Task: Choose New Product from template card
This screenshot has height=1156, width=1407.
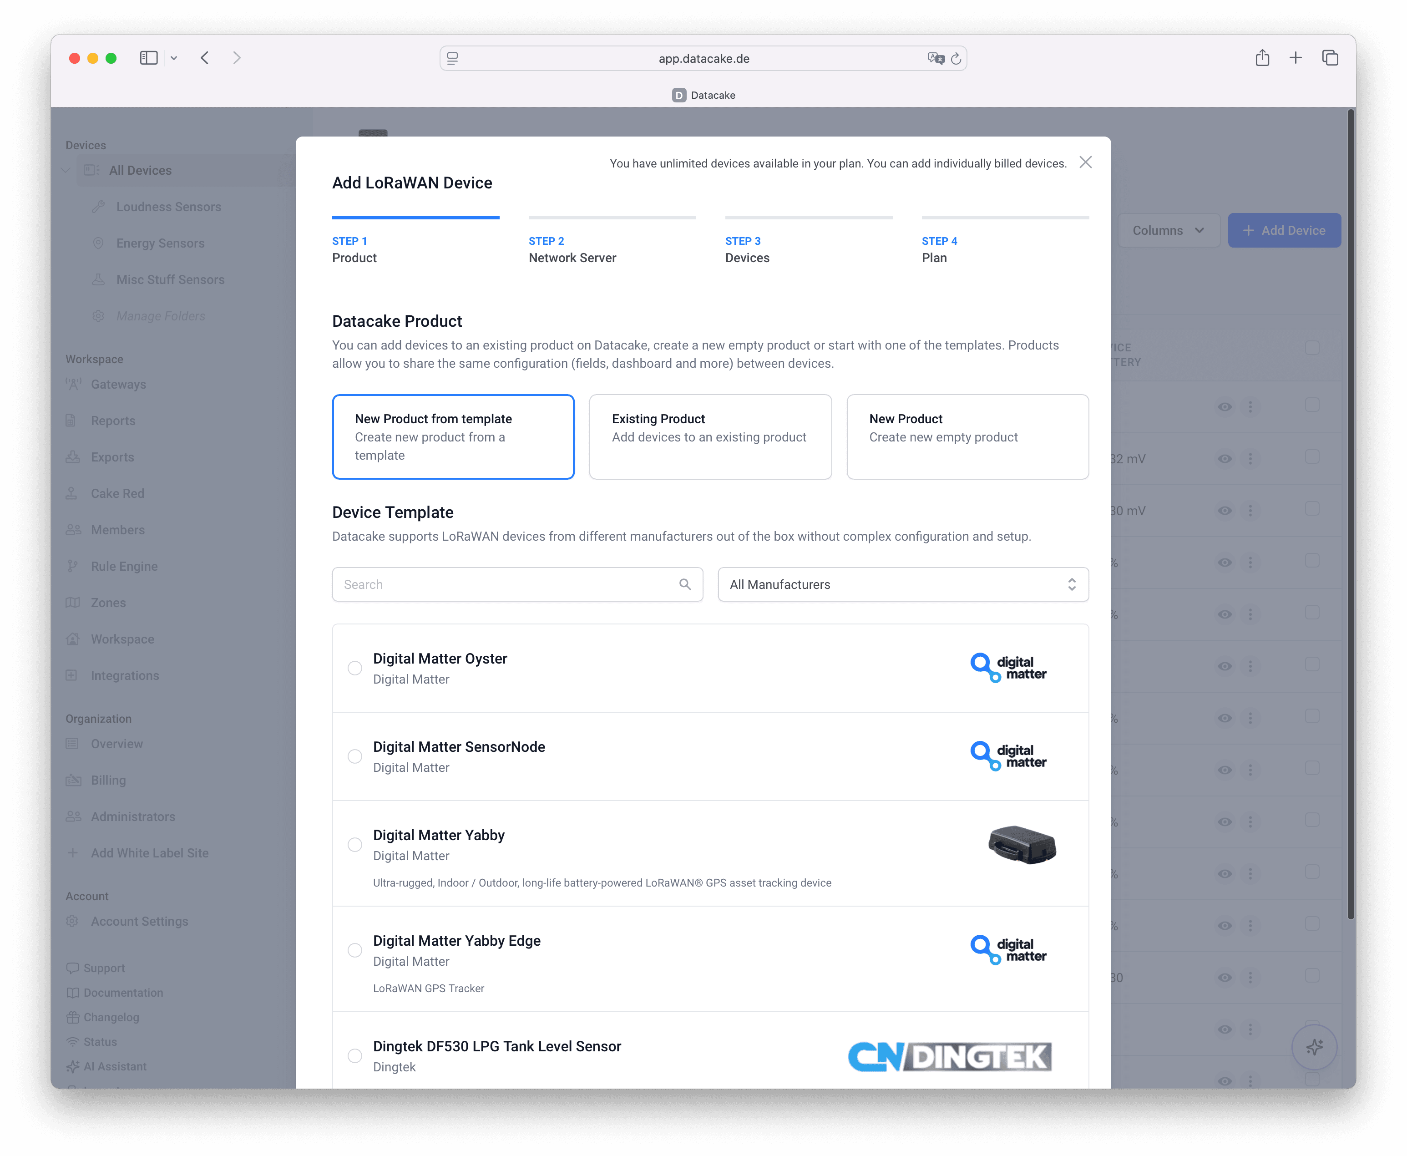Action: click(453, 437)
